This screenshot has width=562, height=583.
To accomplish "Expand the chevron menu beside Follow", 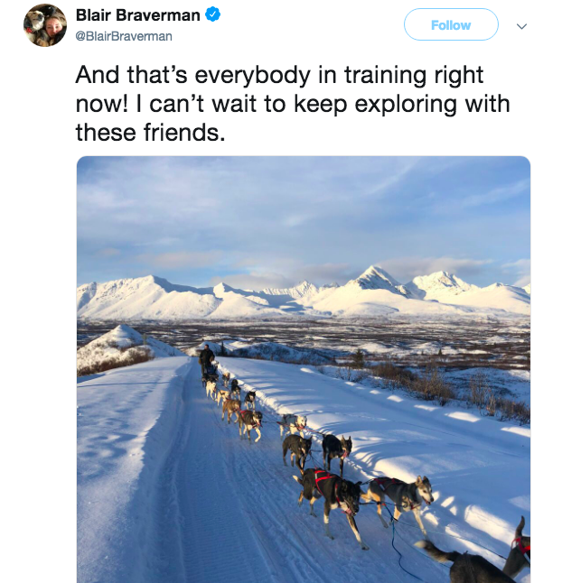I will [x=522, y=26].
